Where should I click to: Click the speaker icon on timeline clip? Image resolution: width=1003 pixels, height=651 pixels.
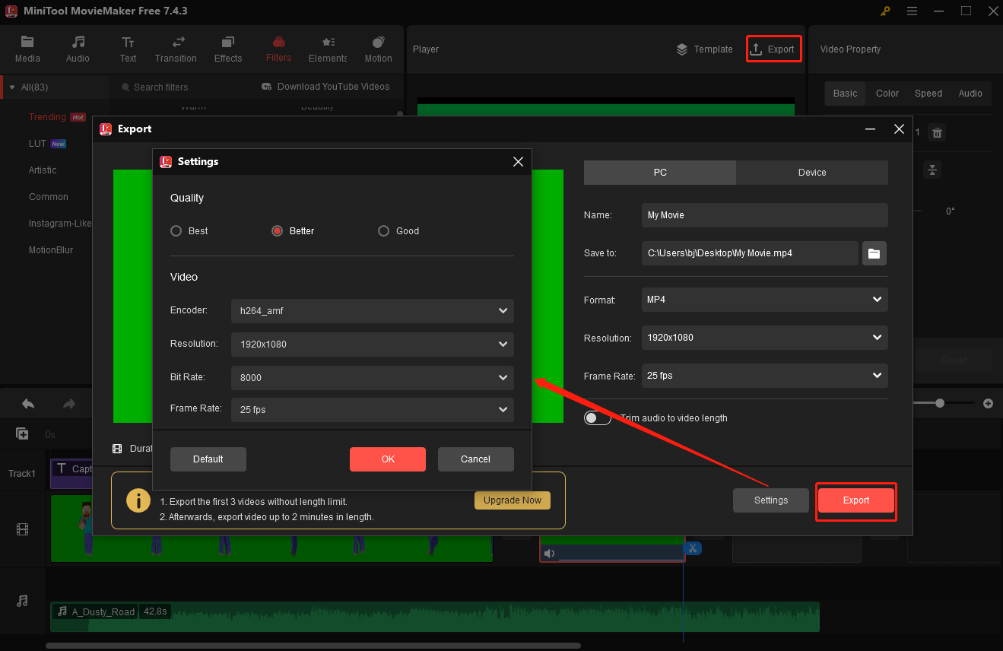(550, 554)
